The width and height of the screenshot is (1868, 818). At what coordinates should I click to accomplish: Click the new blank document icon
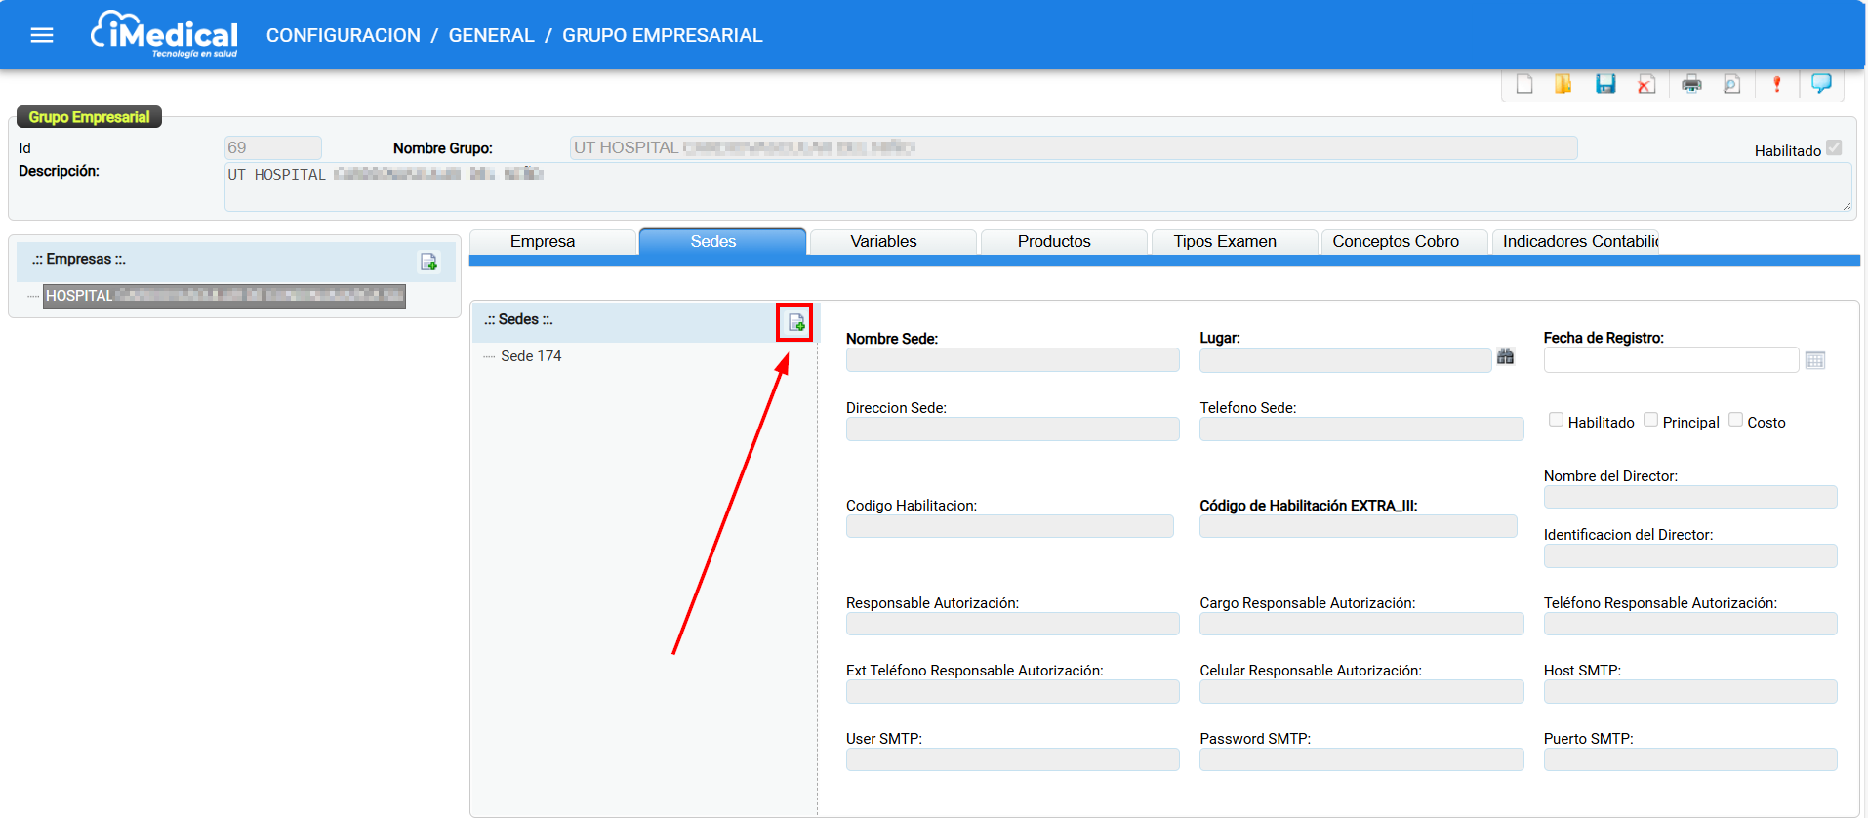pyautogui.click(x=1523, y=84)
